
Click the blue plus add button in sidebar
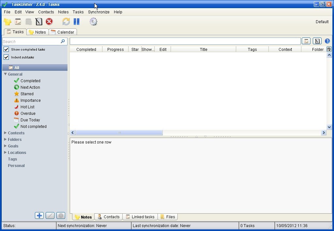39,216
